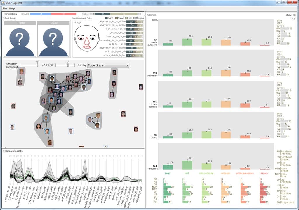Click the 'none' judgment column label

[x=168, y=173]
